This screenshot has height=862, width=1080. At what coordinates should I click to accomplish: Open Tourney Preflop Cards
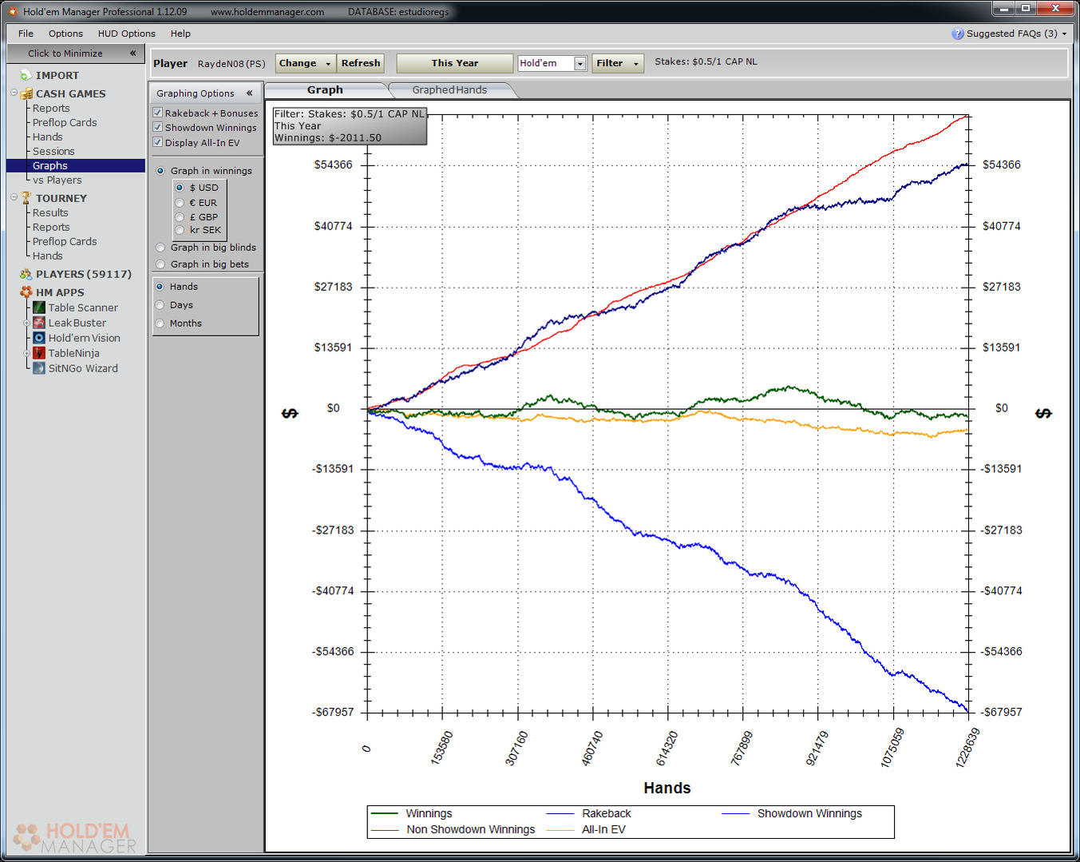click(x=65, y=241)
